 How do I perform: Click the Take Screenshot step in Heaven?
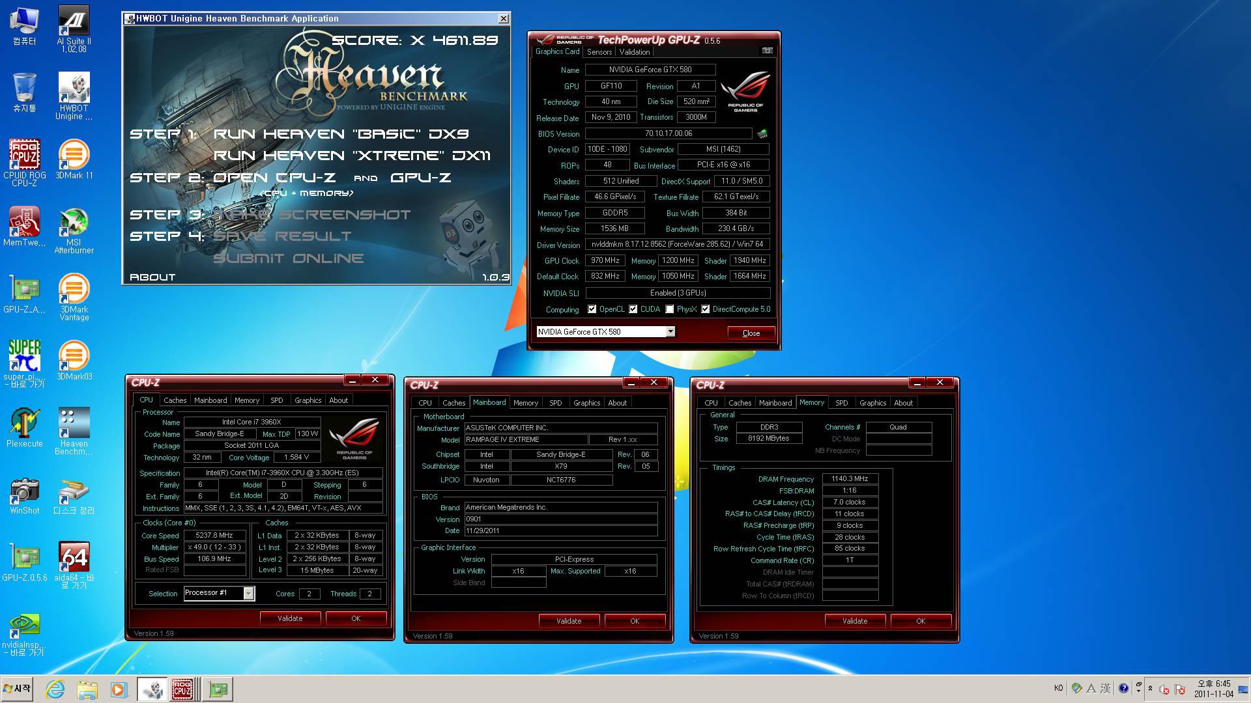coord(311,215)
